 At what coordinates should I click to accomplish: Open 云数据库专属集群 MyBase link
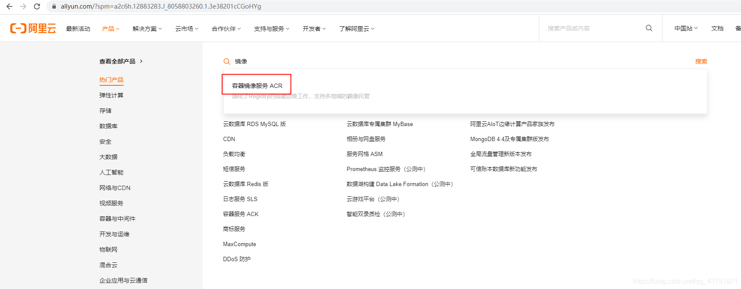tap(380, 124)
